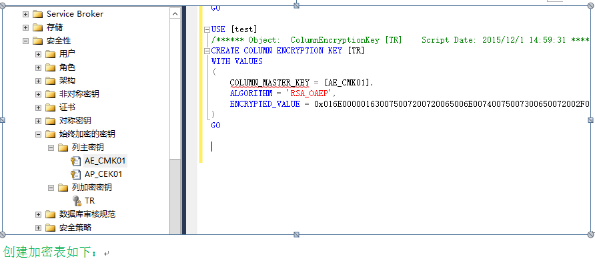Select the 安全策略 tree item
The image size is (595, 265).
point(75,228)
